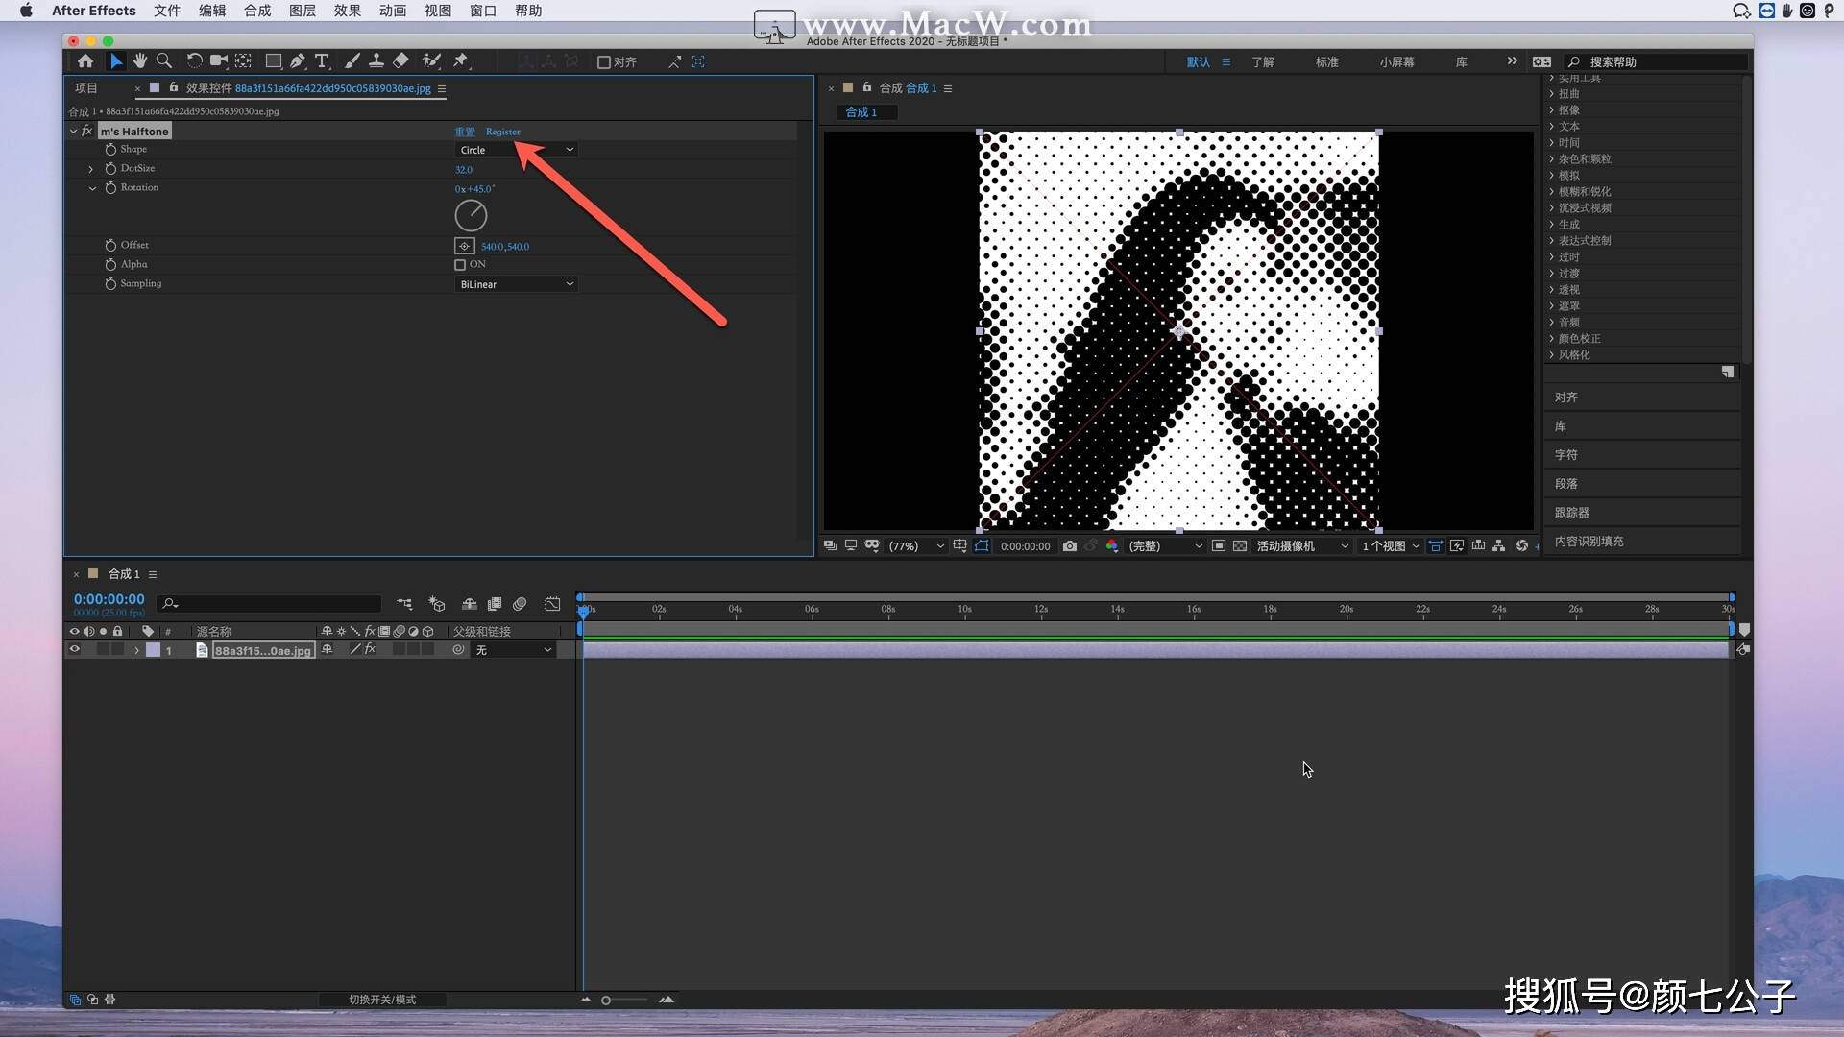Toggle the Alpha ON checkbox
The image size is (1844, 1037).
click(460, 264)
